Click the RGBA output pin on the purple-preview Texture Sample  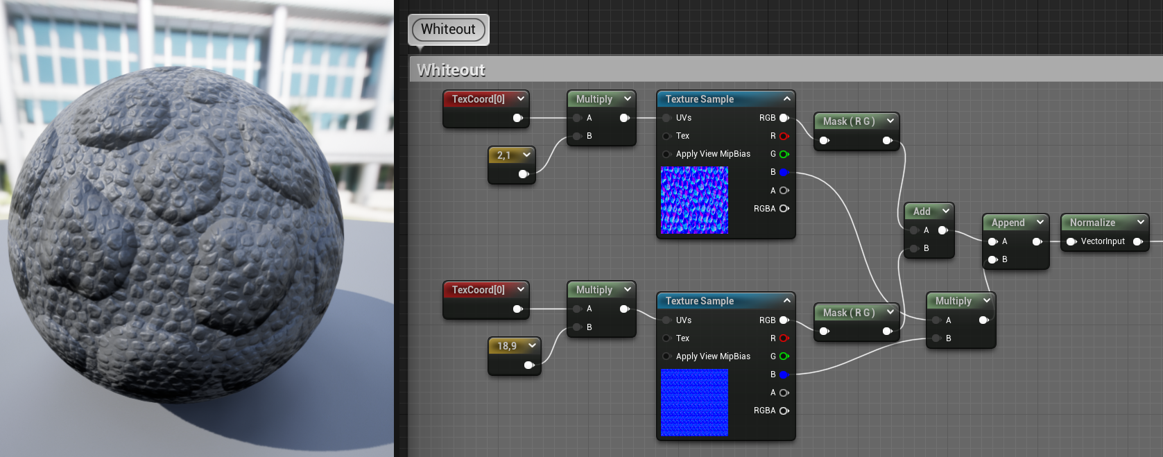point(784,208)
